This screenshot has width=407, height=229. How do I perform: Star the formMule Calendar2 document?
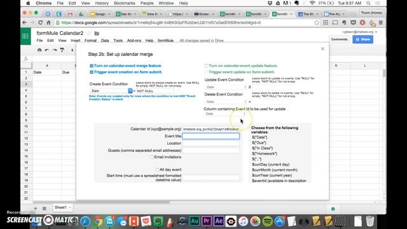(x=89, y=33)
